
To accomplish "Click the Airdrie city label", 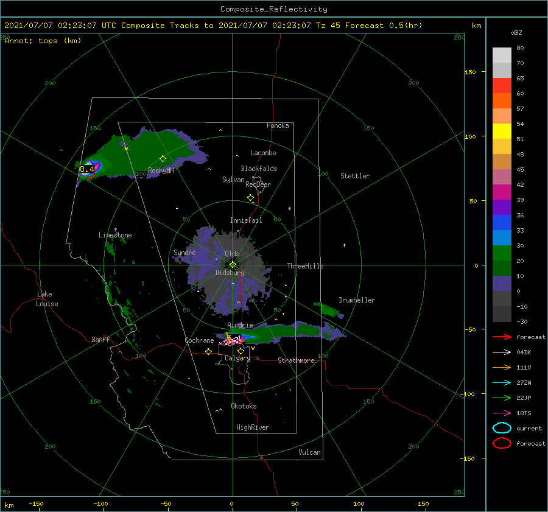I will (240, 325).
